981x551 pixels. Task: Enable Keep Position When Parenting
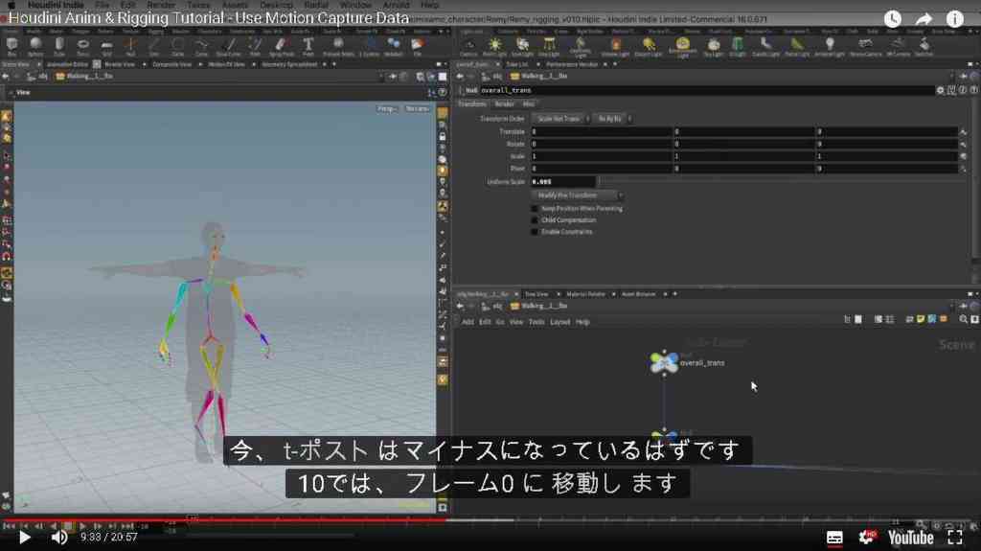point(535,209)
